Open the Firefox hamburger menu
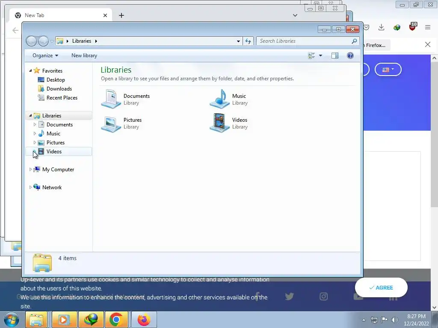This screenshot has height=328, width=438. pyautogui.click(x=428, y=27)
